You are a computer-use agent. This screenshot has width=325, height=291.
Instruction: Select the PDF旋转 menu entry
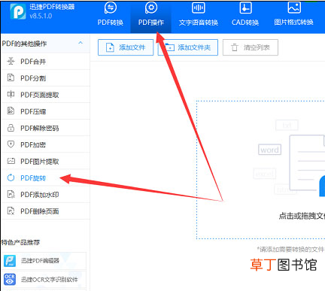click(x=45, y=177)
